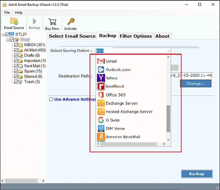Screen dimensions: 220x190
Task: Enable the Use Advance Settings checkbox
Action: point(51,99)
